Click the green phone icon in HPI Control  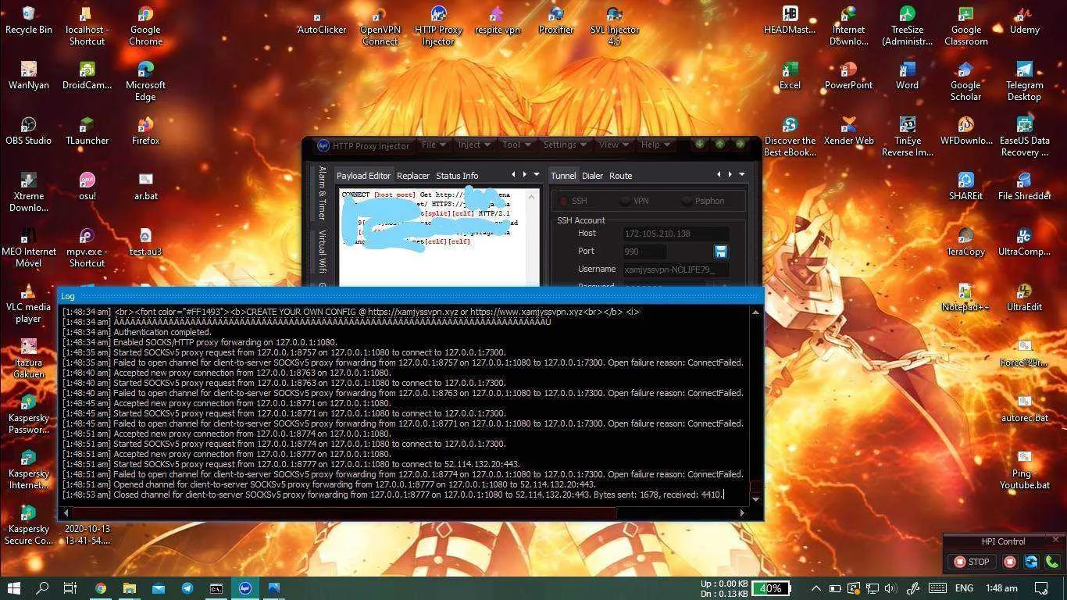click(1052, 562)
